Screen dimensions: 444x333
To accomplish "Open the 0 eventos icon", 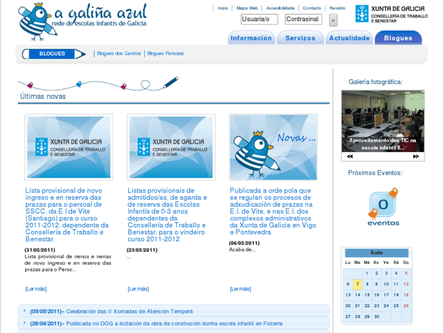I will tap(383, 207).
